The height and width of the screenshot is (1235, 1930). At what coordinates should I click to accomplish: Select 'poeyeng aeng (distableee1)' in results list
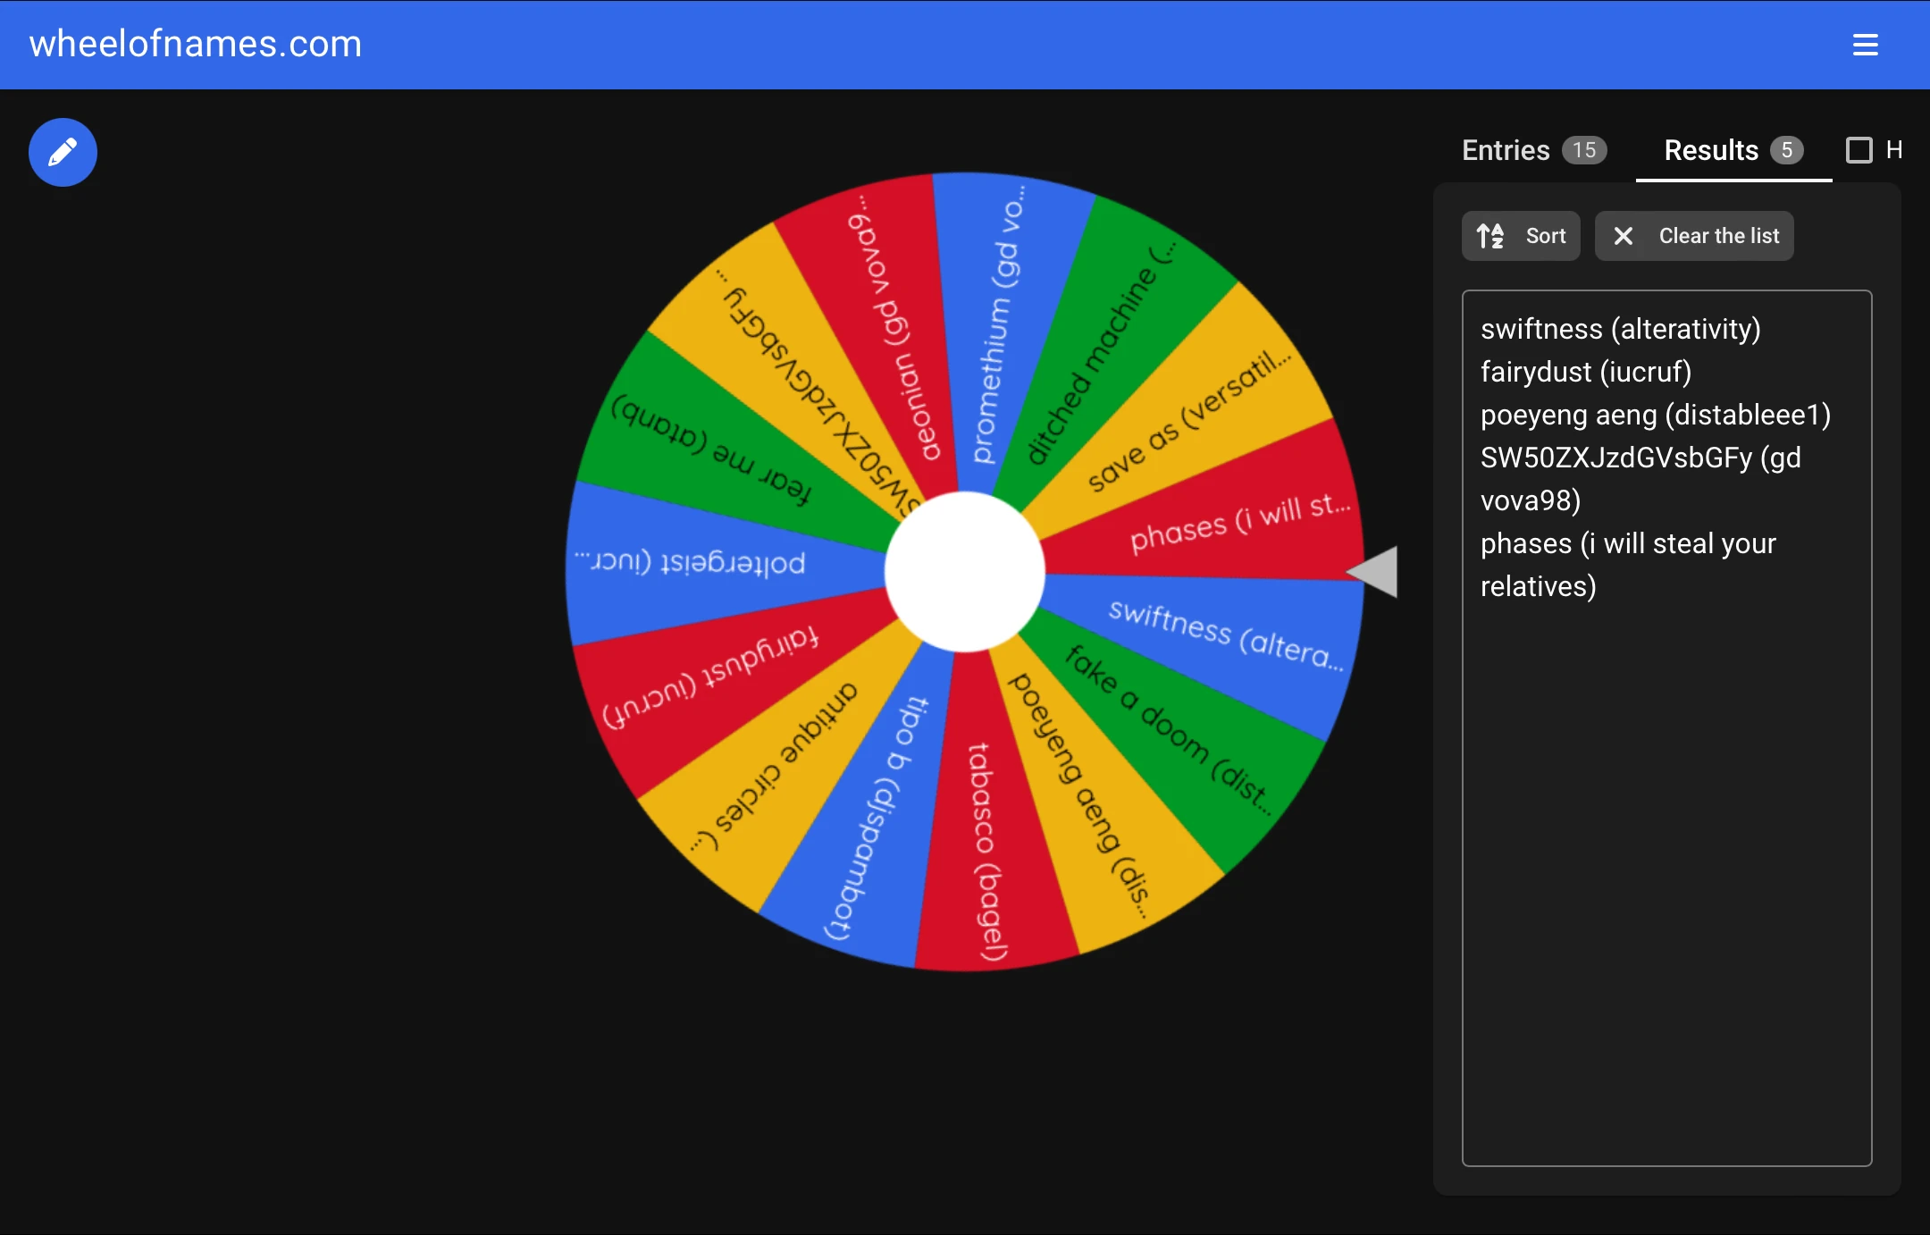(1655, 415)
